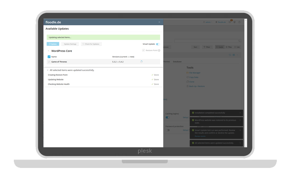Click Check for Updates button
Screen dimensions: 282x176
tap(91, 44)
